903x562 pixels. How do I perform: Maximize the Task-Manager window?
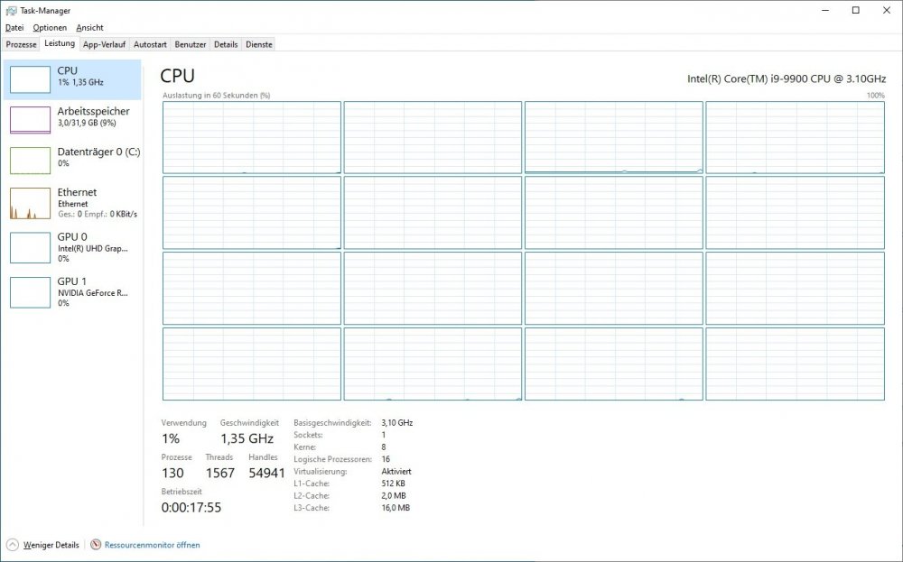pyautogui.click(x=856, y=10)
